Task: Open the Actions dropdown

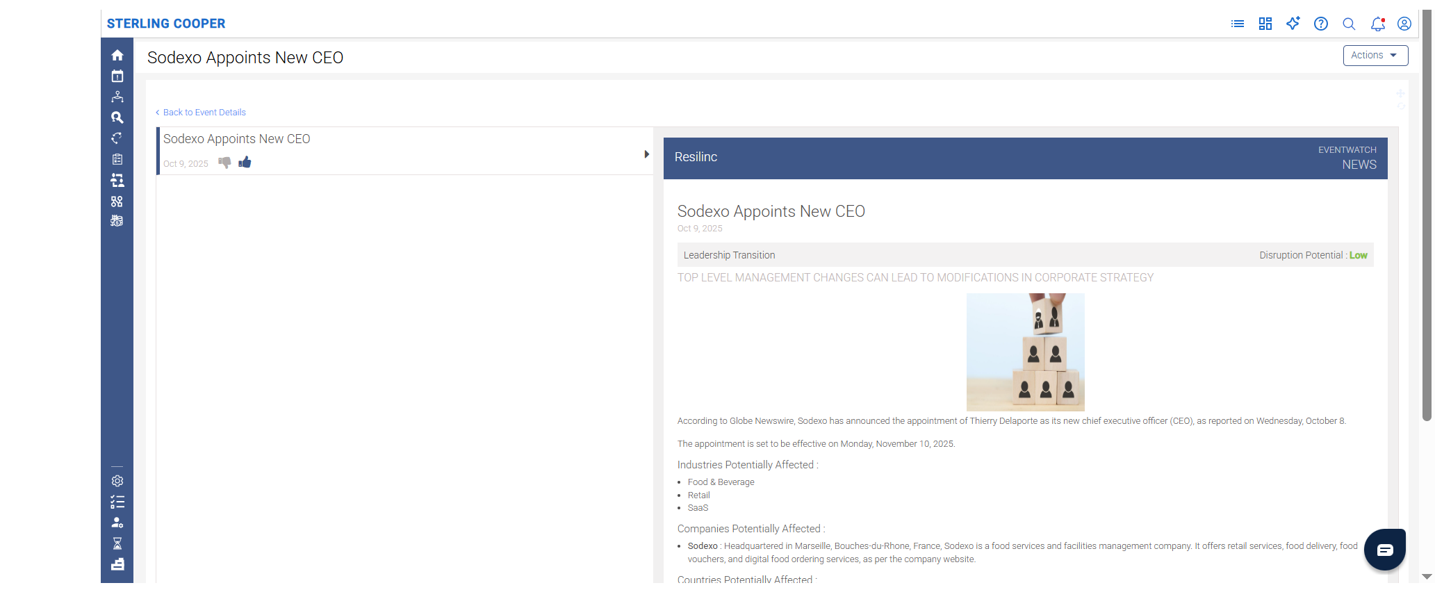Action: coord(1375,56)
